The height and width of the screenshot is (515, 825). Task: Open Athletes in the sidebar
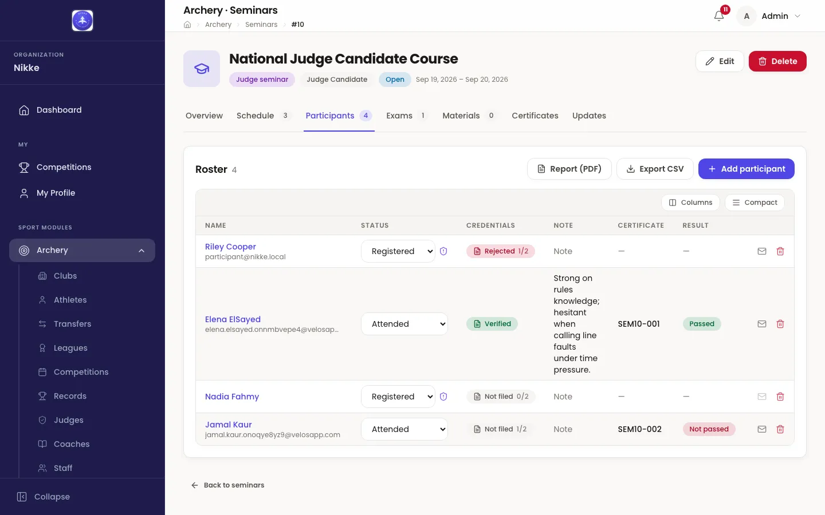70,300
